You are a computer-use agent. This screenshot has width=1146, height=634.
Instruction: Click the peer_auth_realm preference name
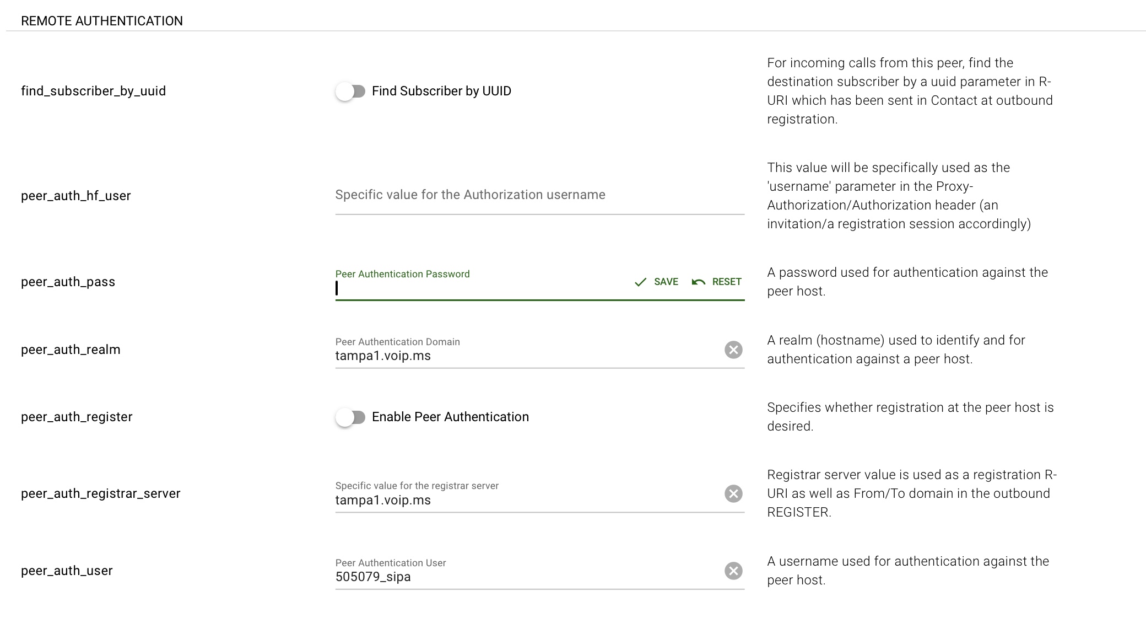(x=71, y=350)
